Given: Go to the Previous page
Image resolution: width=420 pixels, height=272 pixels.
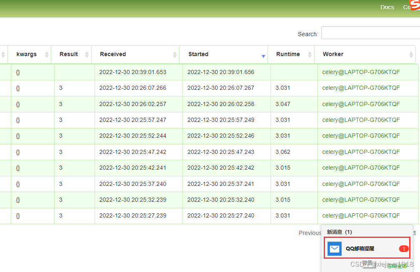Looking at the screenshot, I should 310,233.
